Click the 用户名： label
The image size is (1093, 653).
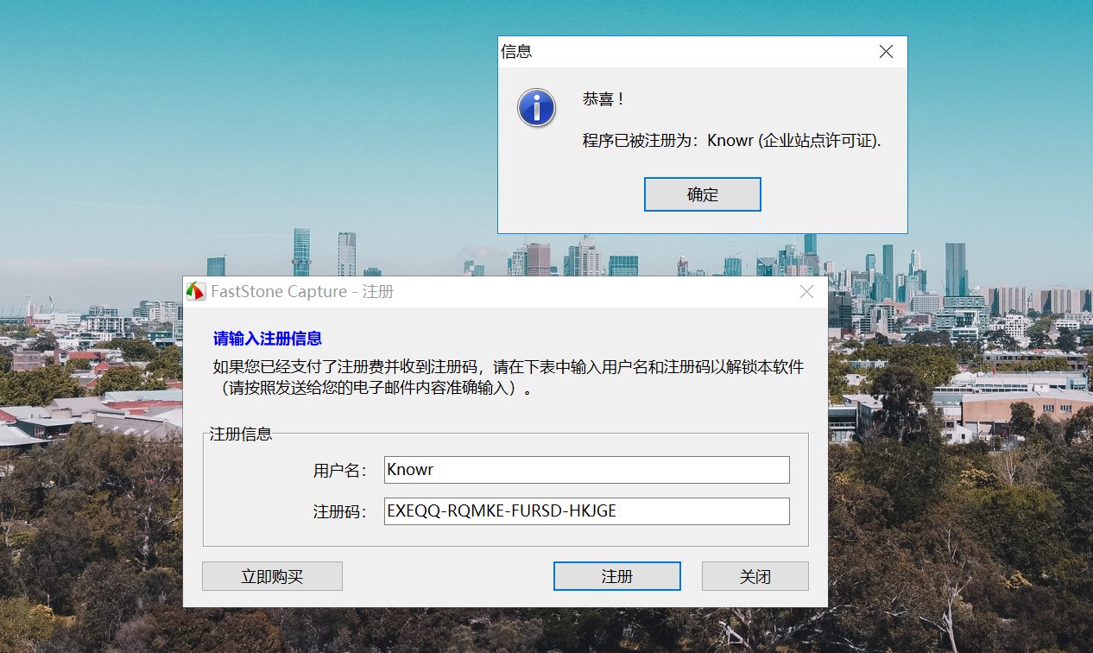coord(340,471)
